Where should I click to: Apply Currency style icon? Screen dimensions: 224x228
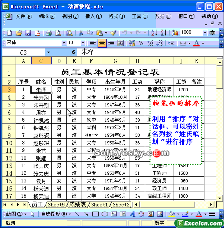coord(132,43)
